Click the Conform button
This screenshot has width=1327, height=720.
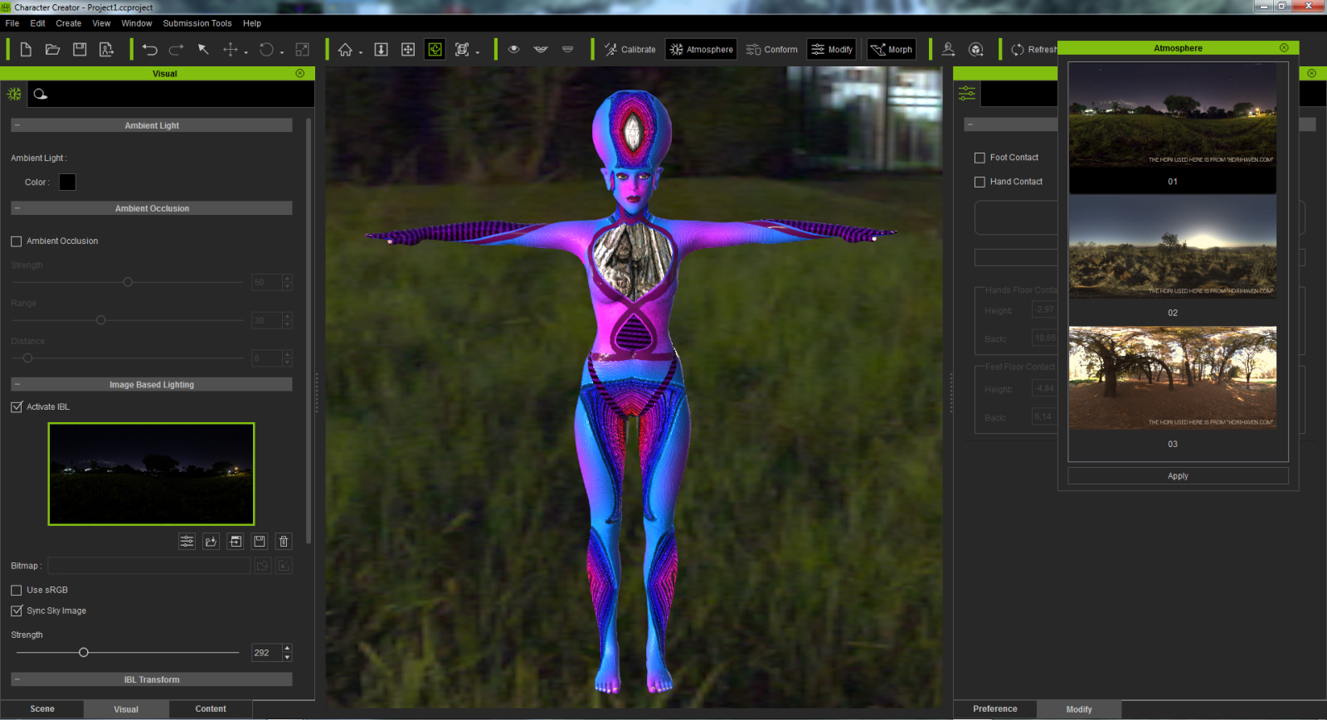click(x=771, y=50)
